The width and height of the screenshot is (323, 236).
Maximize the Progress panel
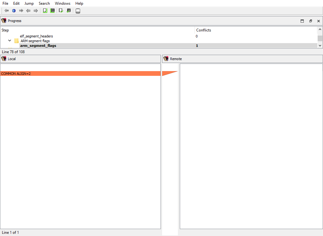point(302,21)
